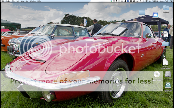Image resolution: width=174 pixels, height=108 pixels.
Task: Open the volume control in menu bar
Action: 150,1
